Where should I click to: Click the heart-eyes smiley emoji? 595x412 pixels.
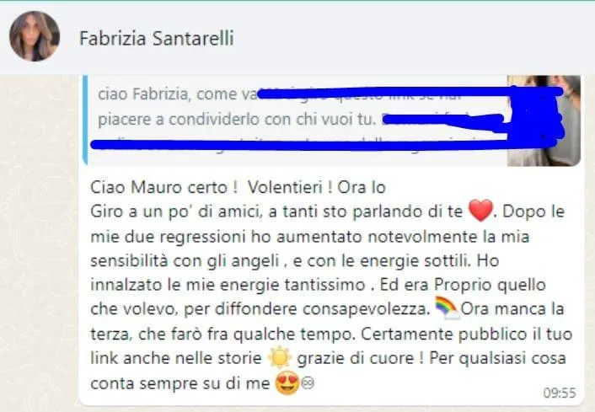coord(287,383)
